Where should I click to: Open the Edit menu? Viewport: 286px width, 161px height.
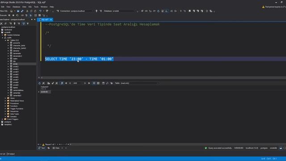(3, 7)
